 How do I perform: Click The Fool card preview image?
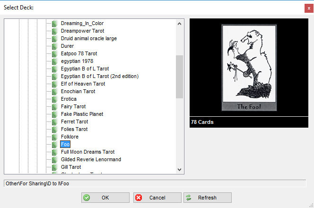pos(248,67)
